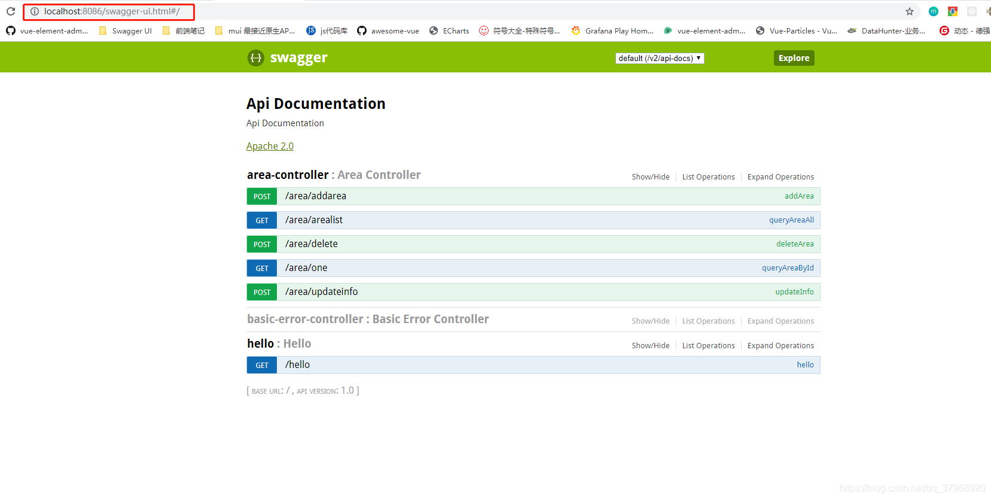Click POST badge of /area/addarea

click(262, 196)
